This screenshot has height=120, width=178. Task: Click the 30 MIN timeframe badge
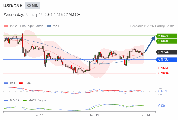coord(33,6)
